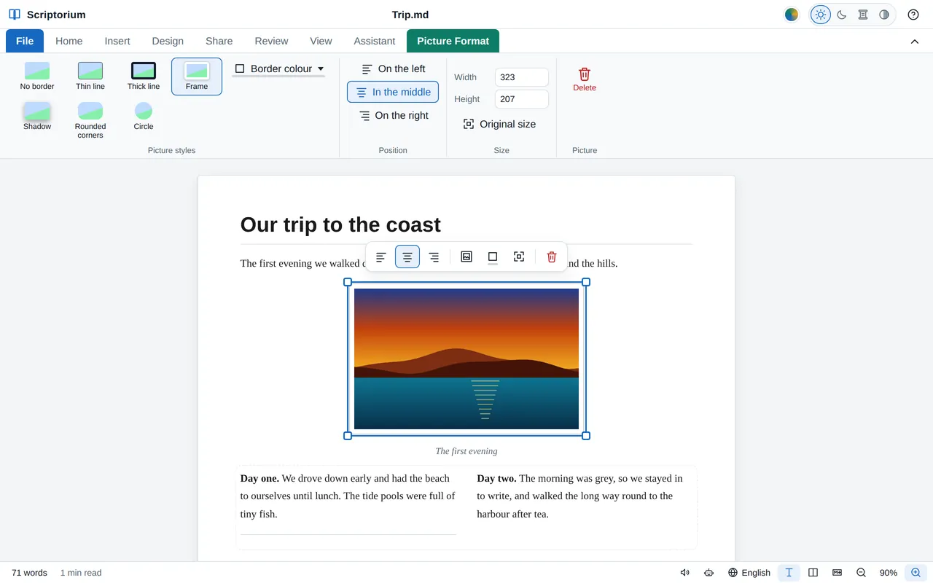Open the Assistant tab
The height and width of the screenshot is (583, 933).
click(x=375, y=41)
